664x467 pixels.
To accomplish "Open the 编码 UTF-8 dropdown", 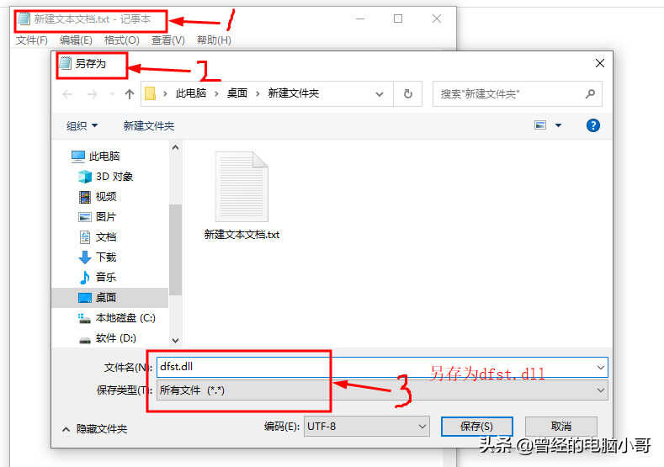I will pos(366,427).
